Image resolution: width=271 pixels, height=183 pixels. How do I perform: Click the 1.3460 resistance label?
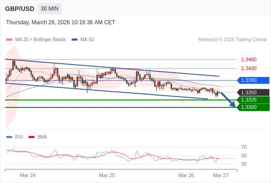click(x=249, y=60)
